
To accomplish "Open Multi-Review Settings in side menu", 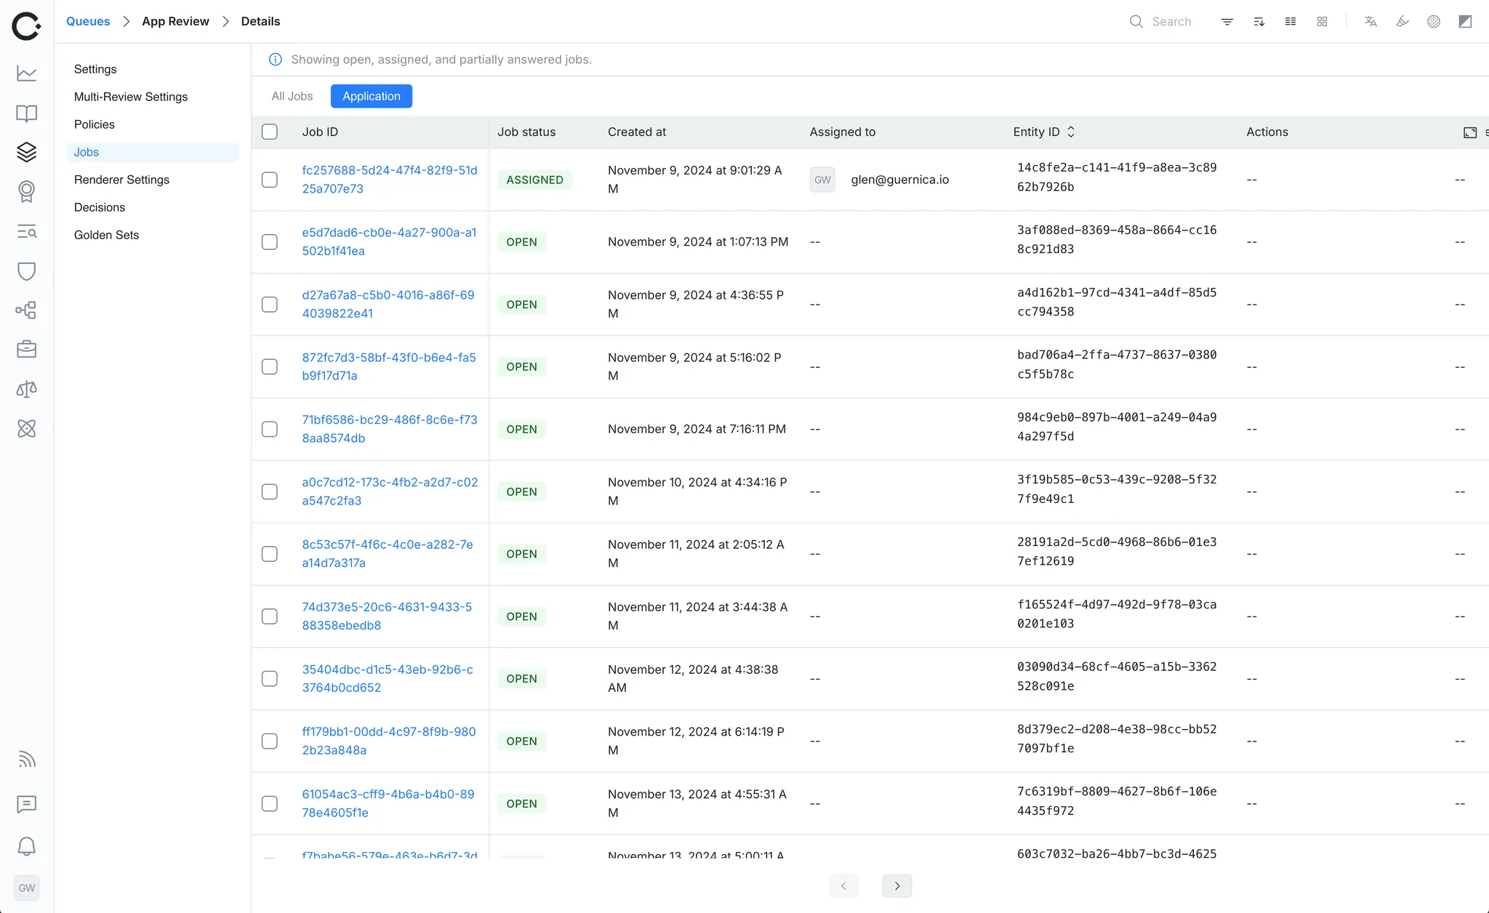I will click(x=153, y=97).
